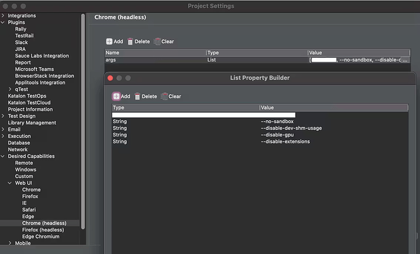Select the --disable-dev-shm-usage row
Image resolution: width=420 pixels, height=254 pixels.
click(x=260, y=128)
